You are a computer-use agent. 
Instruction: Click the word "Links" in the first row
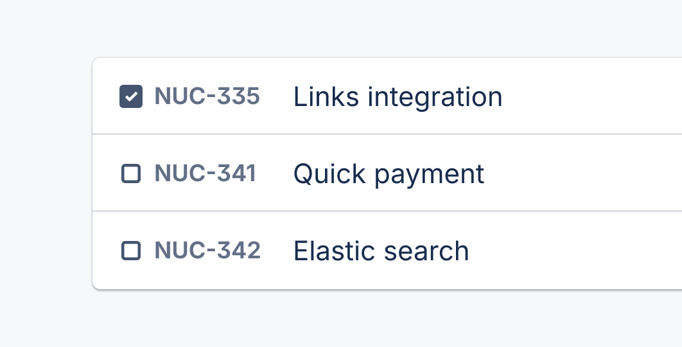pos(327,97)
